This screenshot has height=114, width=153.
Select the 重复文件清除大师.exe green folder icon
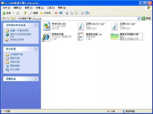tap(114, 37)
